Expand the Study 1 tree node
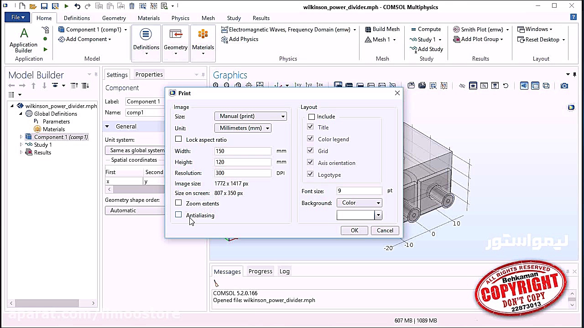Screen dimensions: 584x328 [x=21, y=145]
